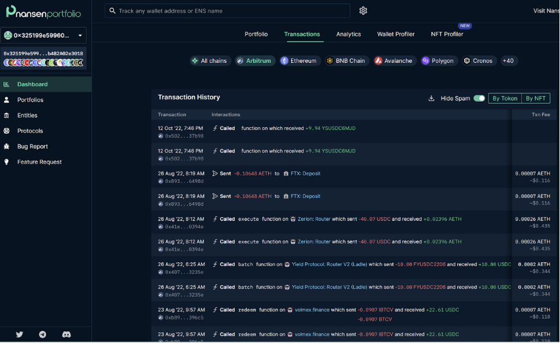Click 0xb89...396c5 transaction hash
560x343 pixels.
pos(184,317)
